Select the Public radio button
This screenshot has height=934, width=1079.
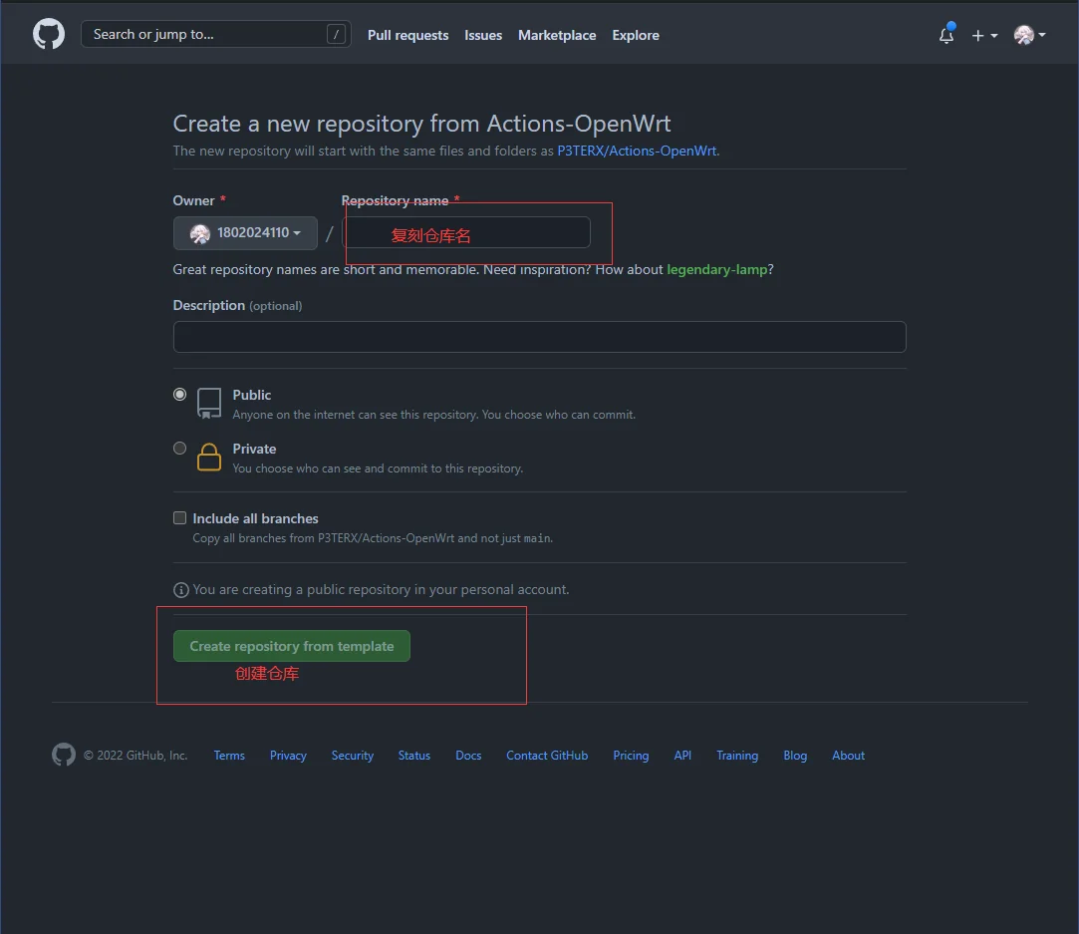click(179, 395)
